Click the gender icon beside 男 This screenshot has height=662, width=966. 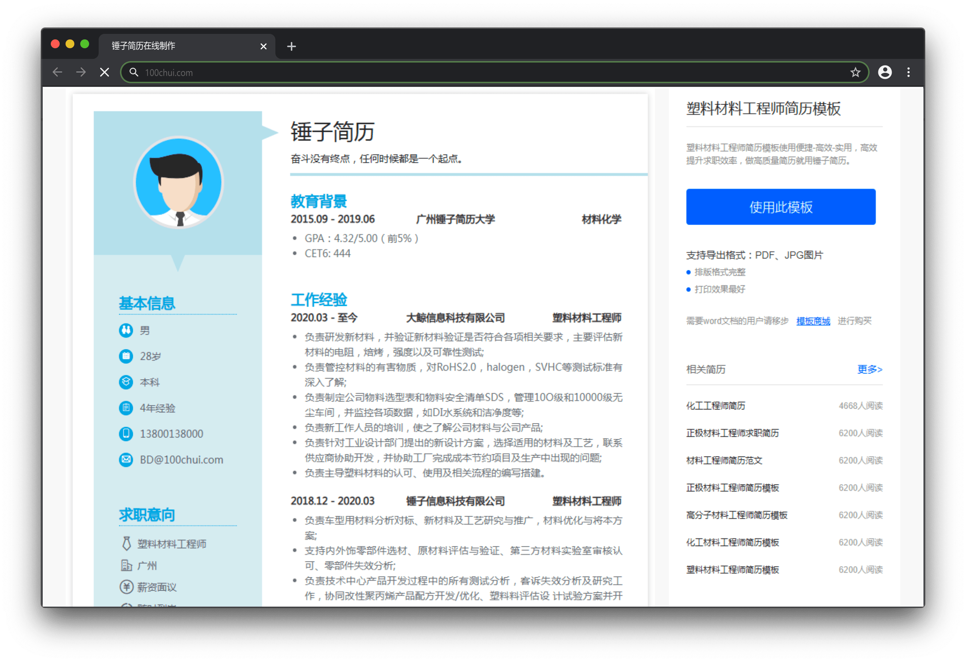[x=126, y=330]
